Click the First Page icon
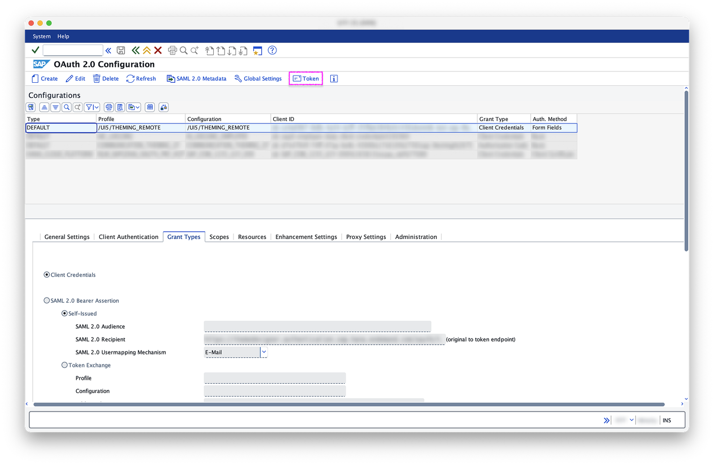Screen dimensions: 714x465 click(210, 51)
